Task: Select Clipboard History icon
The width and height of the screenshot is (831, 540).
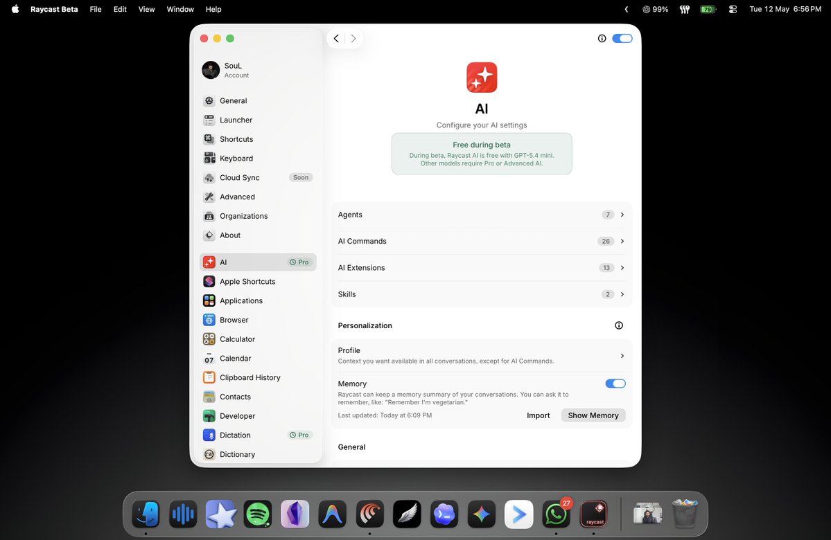Action: coord(209,377)
